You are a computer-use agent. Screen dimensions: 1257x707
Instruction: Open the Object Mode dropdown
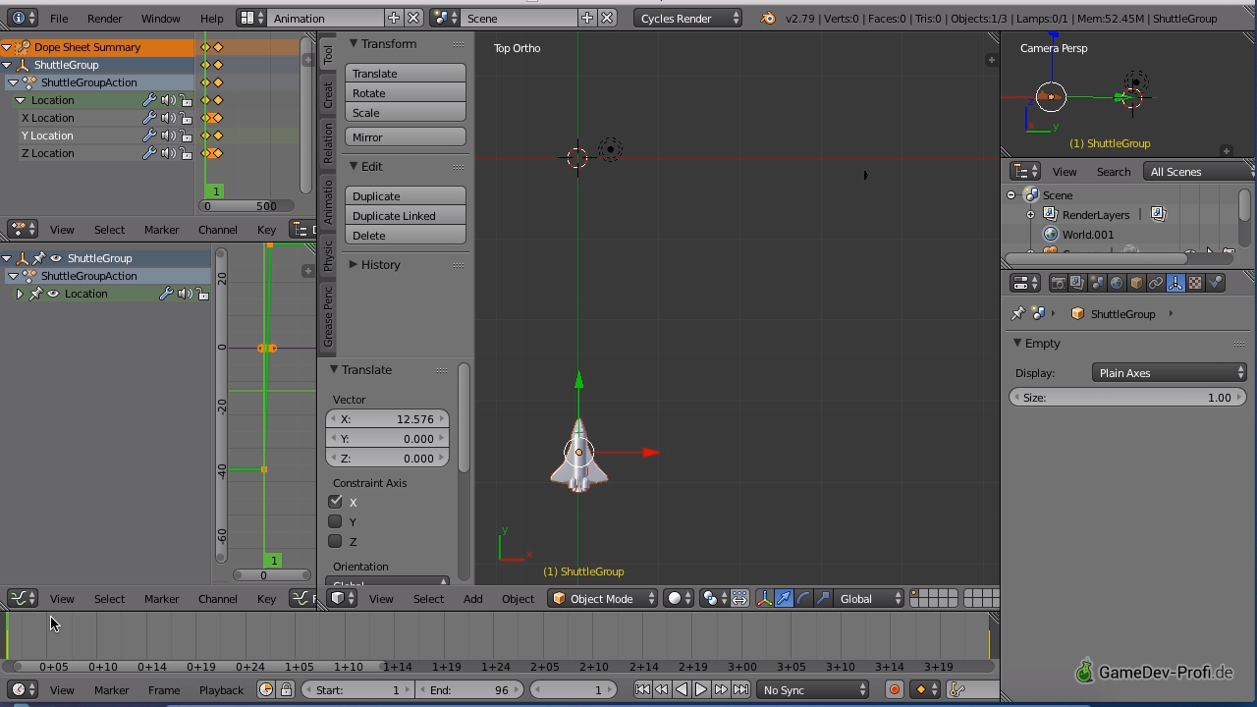click(x=603, y=598)
